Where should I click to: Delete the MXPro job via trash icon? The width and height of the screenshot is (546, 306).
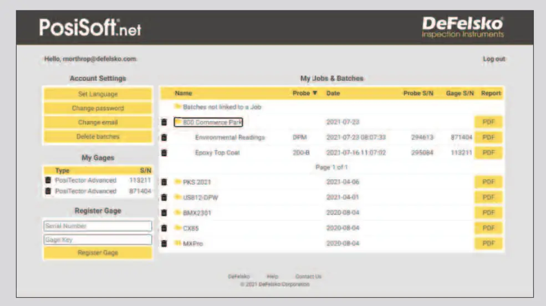164,243
